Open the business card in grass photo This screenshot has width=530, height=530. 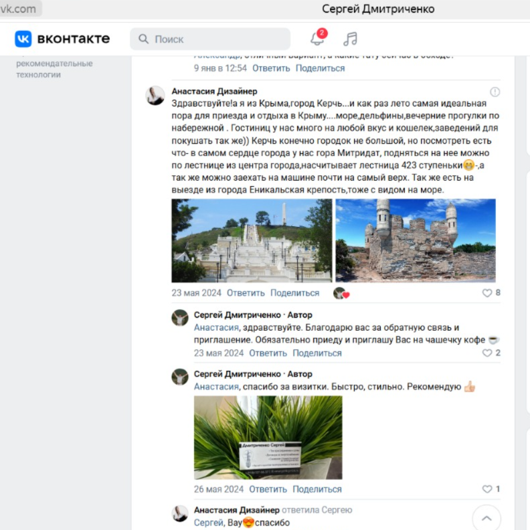coord(268,438)
